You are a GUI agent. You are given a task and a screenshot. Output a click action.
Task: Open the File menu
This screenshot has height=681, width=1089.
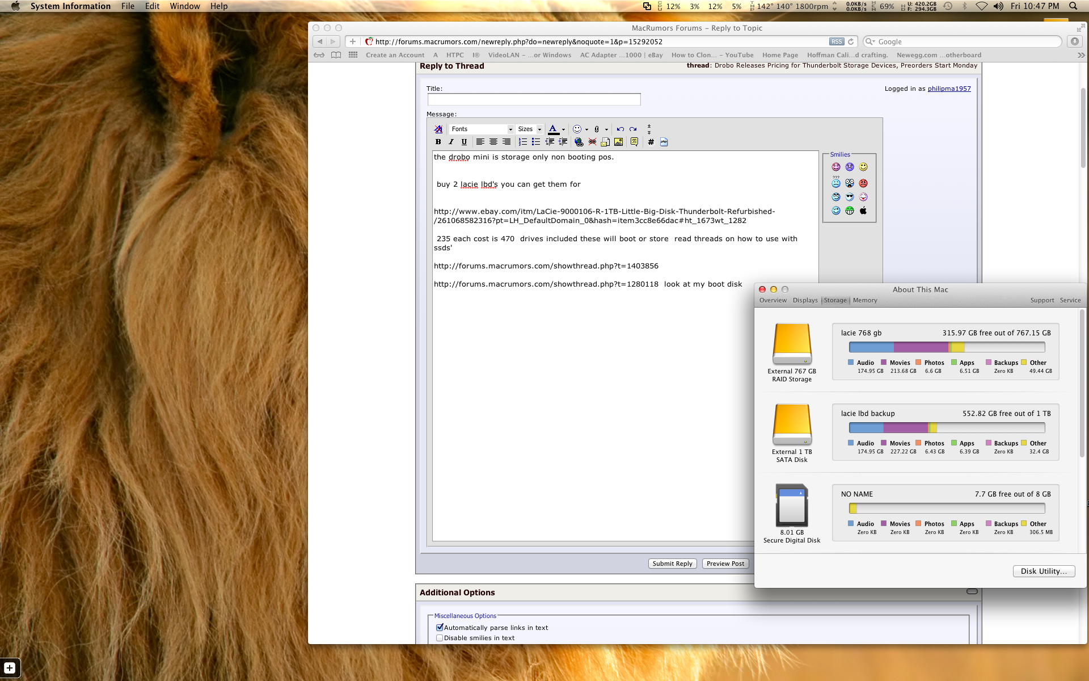128,6
